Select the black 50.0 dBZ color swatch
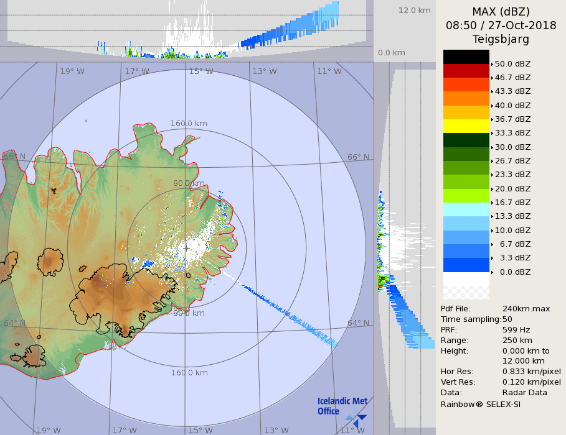The height and width of the screenshot is (435, 566). tap(466, 57)
